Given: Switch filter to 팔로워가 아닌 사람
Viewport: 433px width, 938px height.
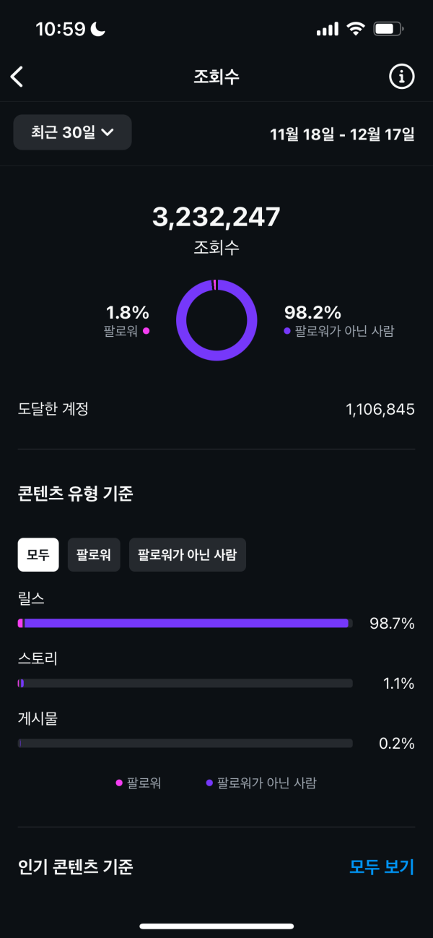Looking at the screenshot, I should [188, 555].
